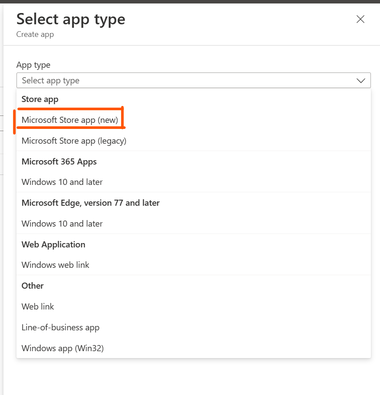Click the Store app group header

coord(40,99)
